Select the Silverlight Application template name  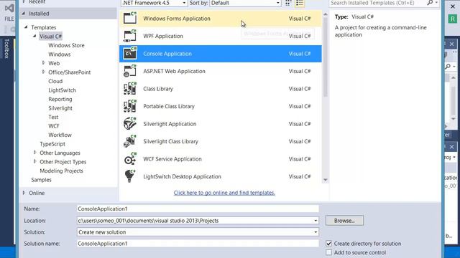click(170, 124)
